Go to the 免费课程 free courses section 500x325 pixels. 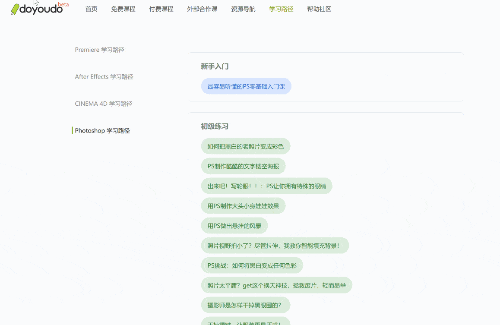pyautogui.click(x=123, y=9)
